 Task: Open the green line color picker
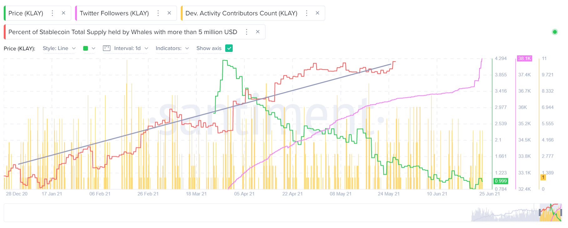[89, 48]
